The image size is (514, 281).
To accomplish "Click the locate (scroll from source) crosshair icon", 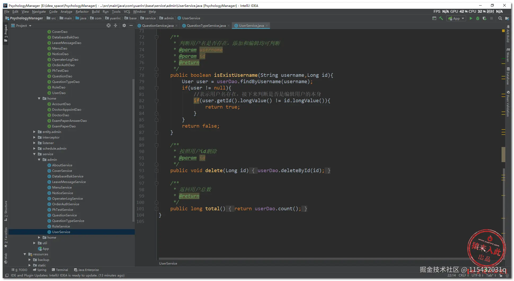I will click(x=109, y=26).
